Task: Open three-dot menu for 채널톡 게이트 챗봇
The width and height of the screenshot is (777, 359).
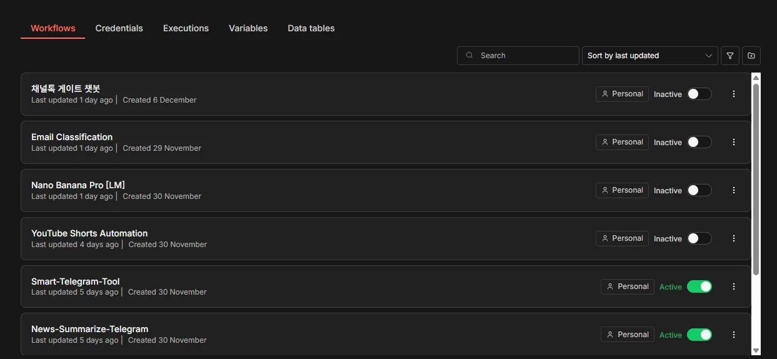Action: pos(734,94)
